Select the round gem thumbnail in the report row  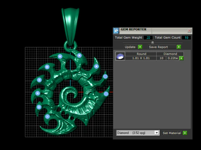120,56
